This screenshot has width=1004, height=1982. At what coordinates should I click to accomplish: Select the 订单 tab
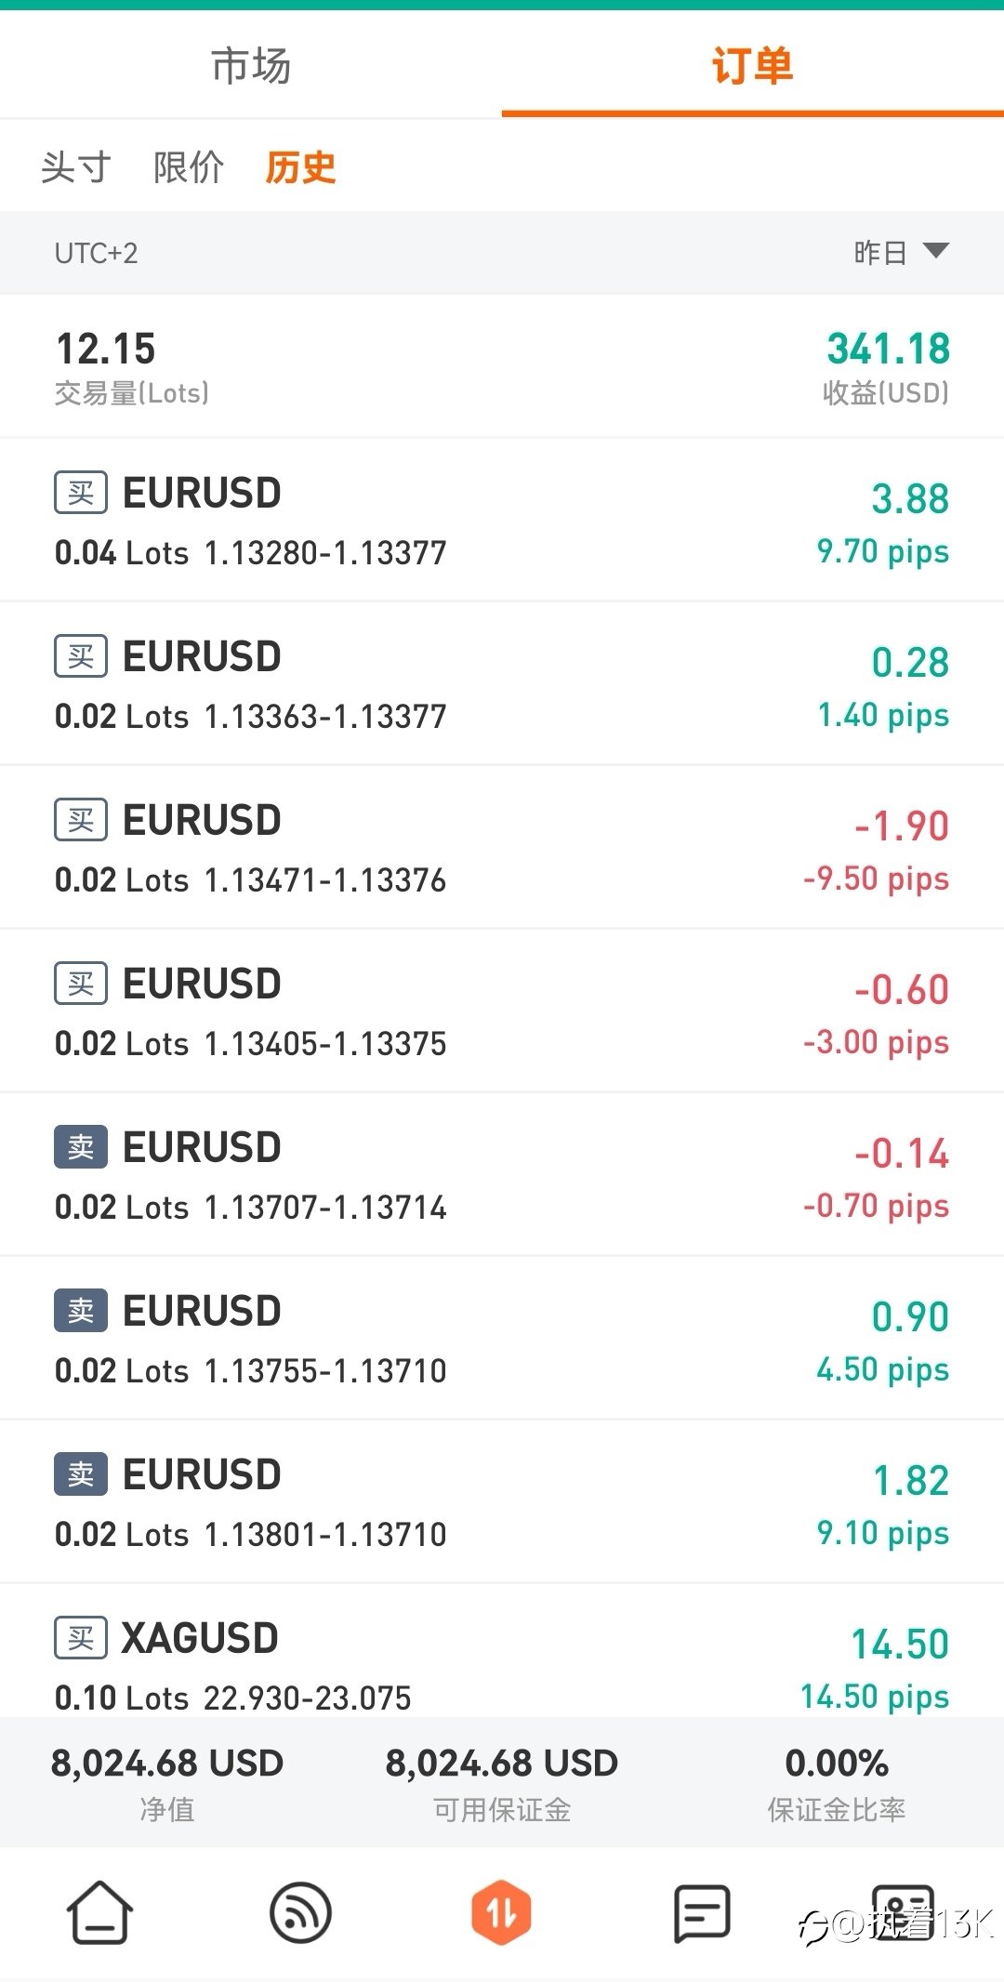click(753, 66)
